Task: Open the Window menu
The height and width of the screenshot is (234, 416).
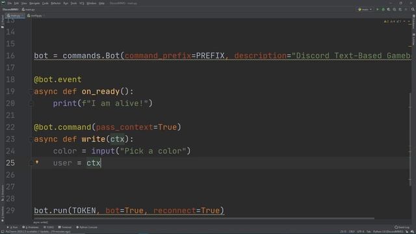Action: [92, 3]
